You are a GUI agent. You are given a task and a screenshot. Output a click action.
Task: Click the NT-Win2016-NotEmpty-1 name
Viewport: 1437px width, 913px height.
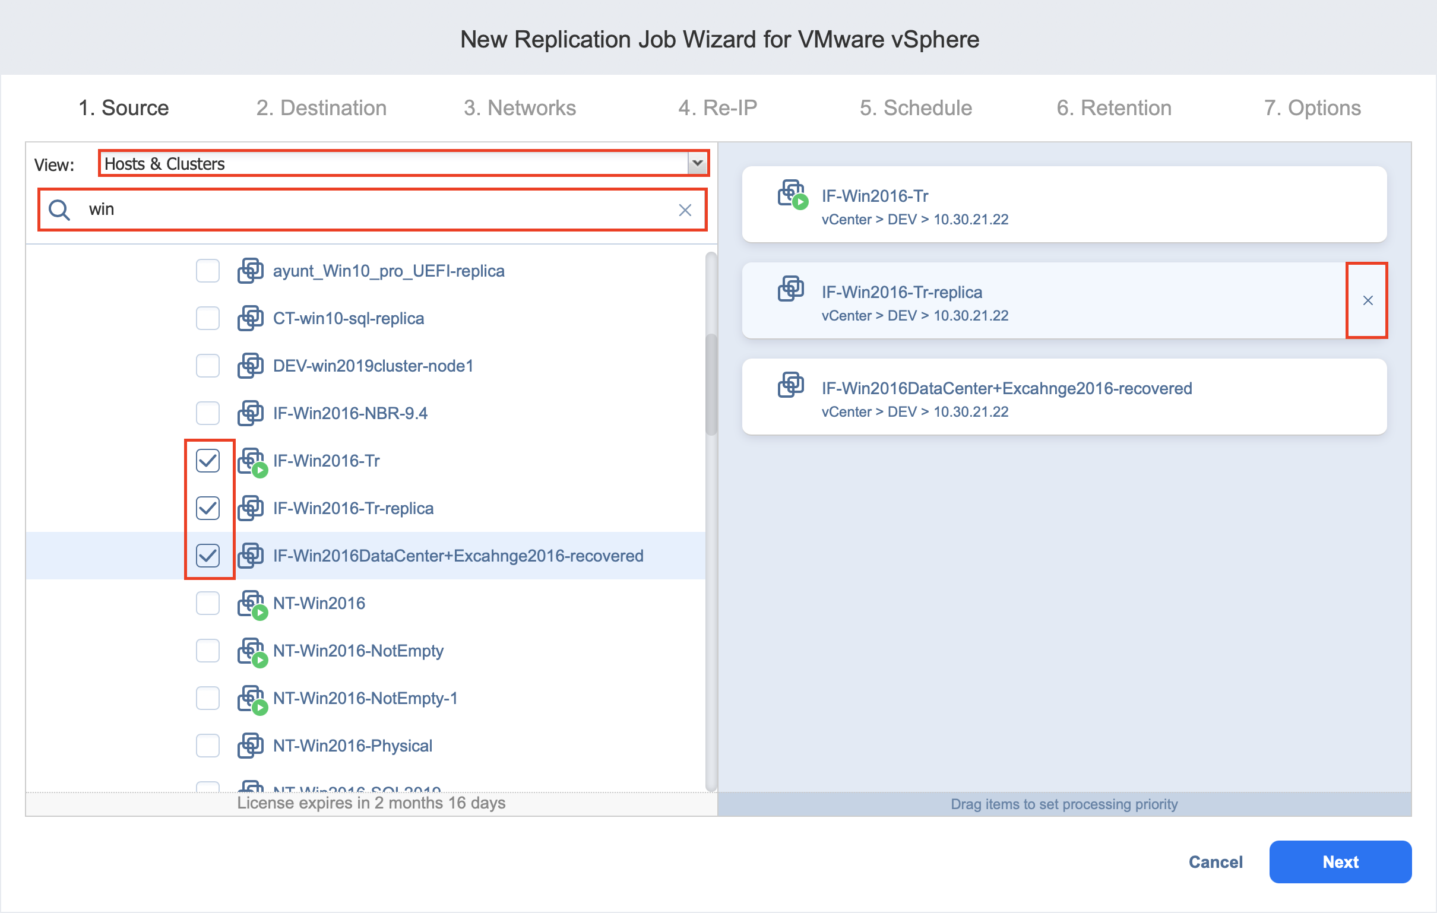(x=365, y=698)
